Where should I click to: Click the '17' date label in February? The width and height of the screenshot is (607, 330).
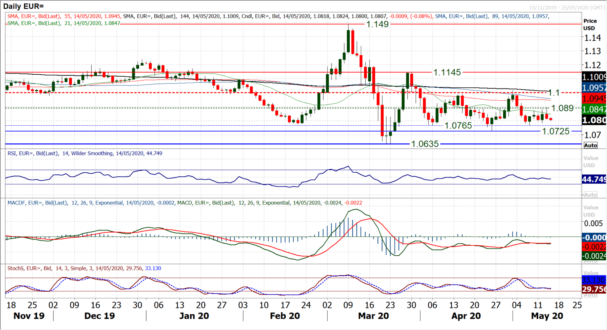[x=285, y=305]
